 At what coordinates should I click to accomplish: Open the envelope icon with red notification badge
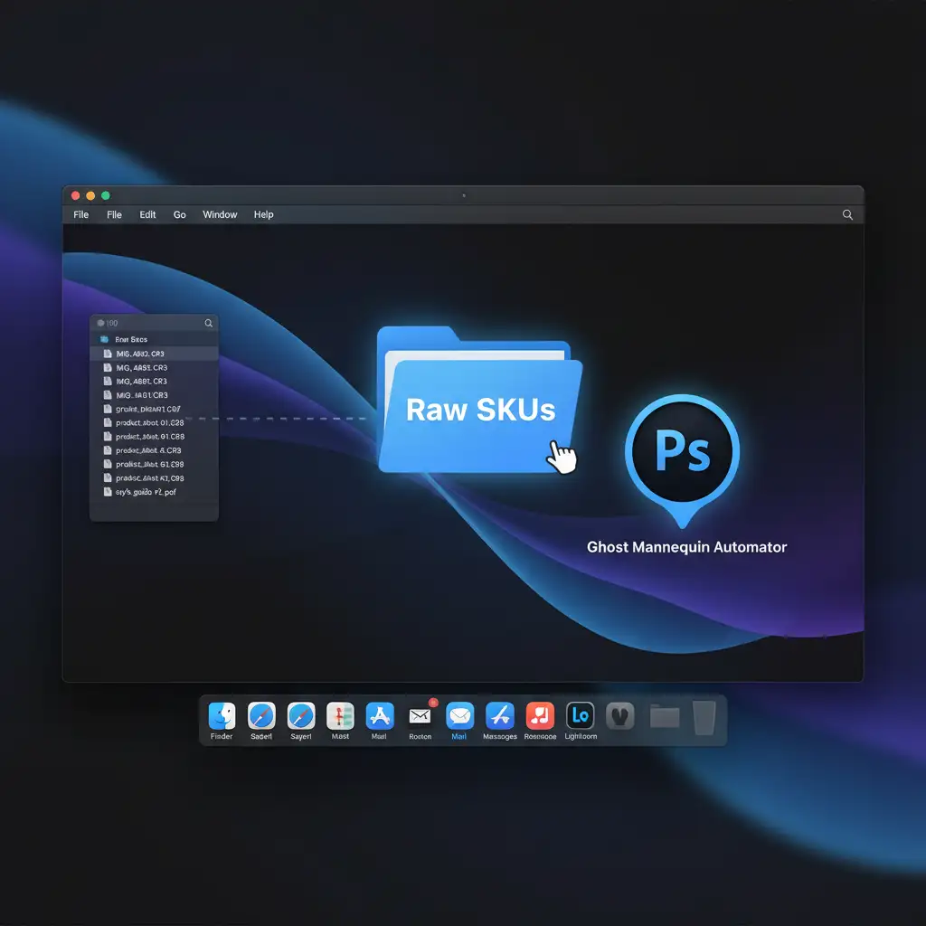420,716
